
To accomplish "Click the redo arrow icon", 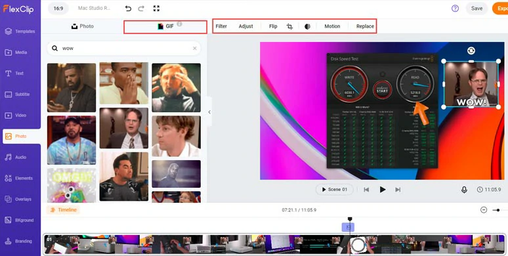I will [141, 9].
